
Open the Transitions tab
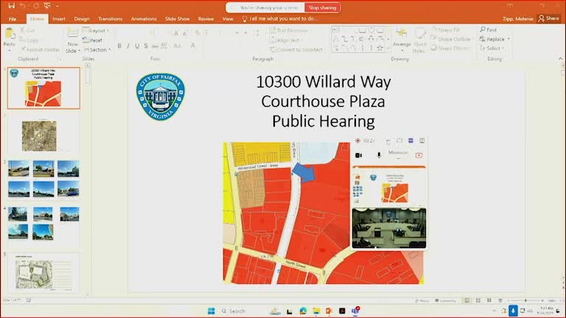click(x=110, y=18)
